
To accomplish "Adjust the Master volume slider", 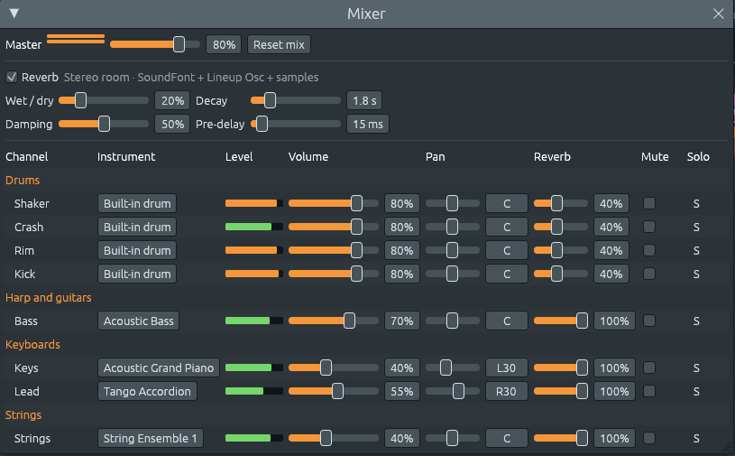I will coord(155,44).
